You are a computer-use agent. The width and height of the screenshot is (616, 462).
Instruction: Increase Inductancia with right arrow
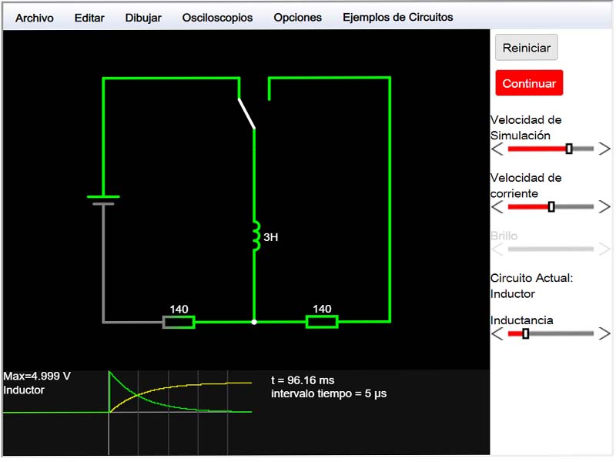pyautogui.click(x=604, y=334)
